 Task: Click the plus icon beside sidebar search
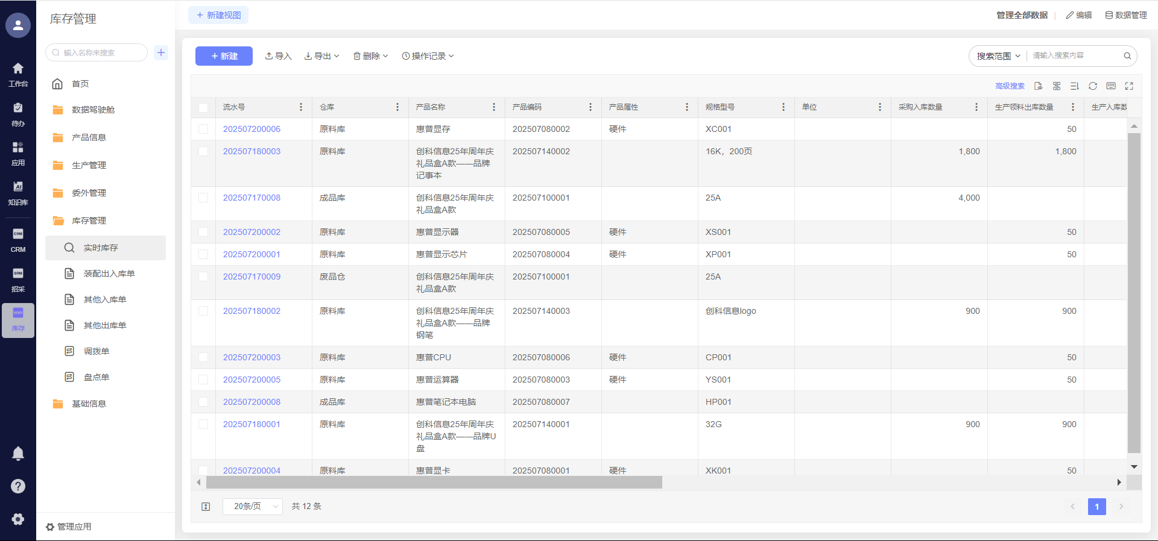pos(161,52)
